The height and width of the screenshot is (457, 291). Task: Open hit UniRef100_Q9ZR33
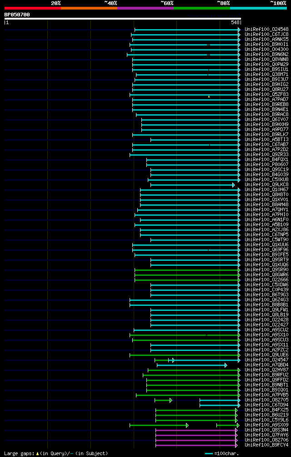(266, 154)
